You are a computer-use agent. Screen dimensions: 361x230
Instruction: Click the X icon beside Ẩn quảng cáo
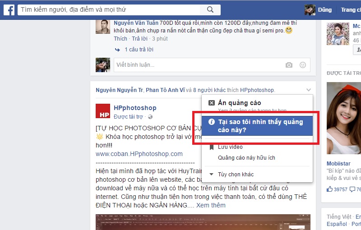pyautogui.click(x=212, y=103)
